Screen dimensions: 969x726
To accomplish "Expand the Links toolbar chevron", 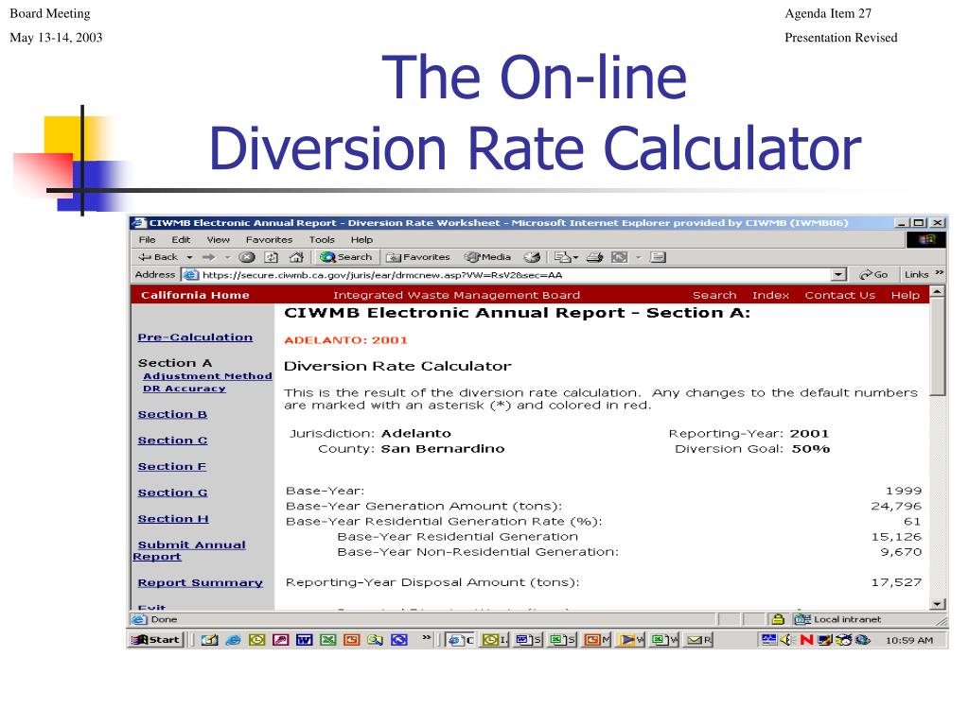I will click(940, 273).
